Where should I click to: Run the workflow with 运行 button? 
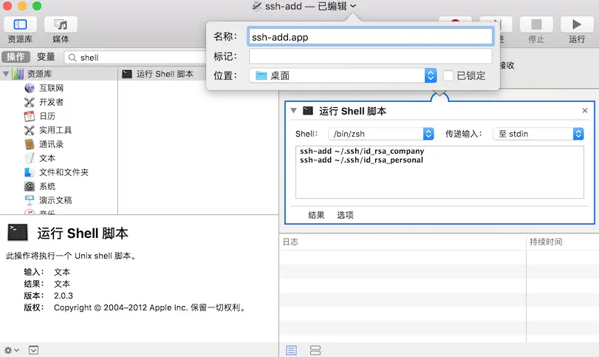coord(576,24)
